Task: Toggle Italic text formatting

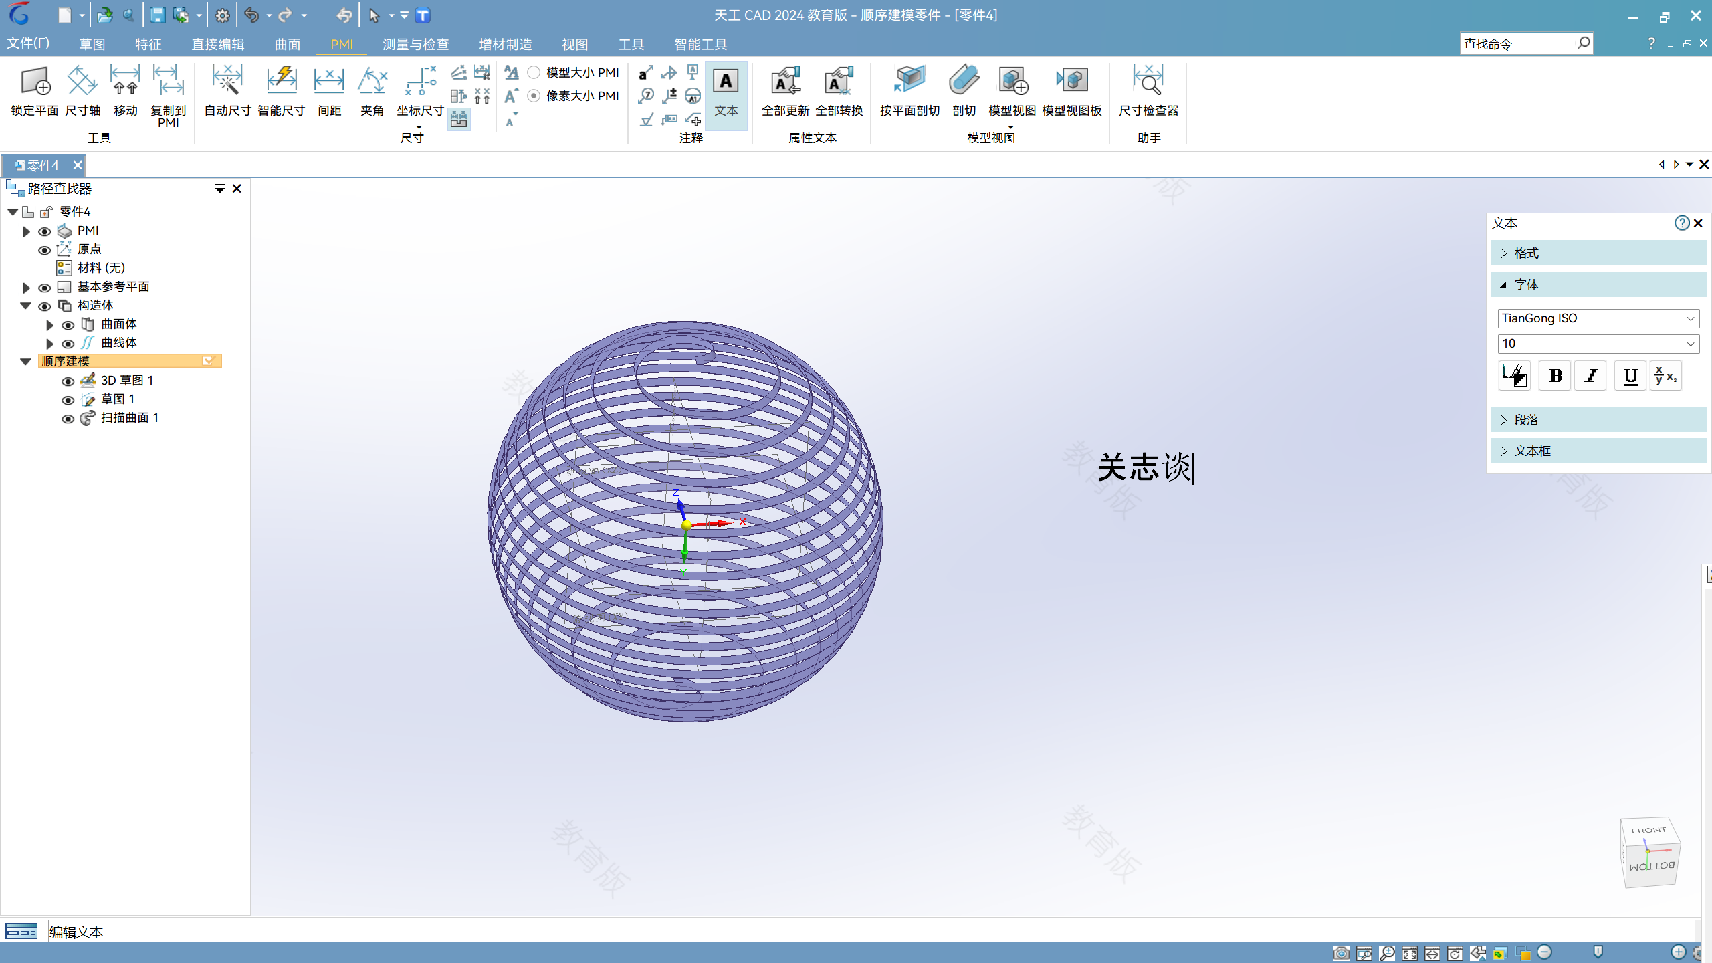Action: [x=1591, y=376]
